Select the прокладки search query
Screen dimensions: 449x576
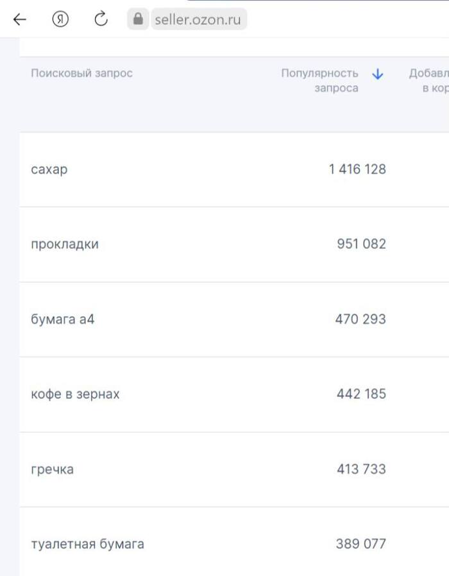[65, 244]
